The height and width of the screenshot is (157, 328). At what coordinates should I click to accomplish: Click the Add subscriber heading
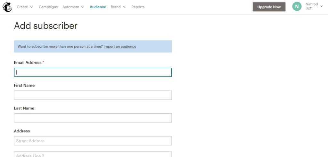pos(45,26)
